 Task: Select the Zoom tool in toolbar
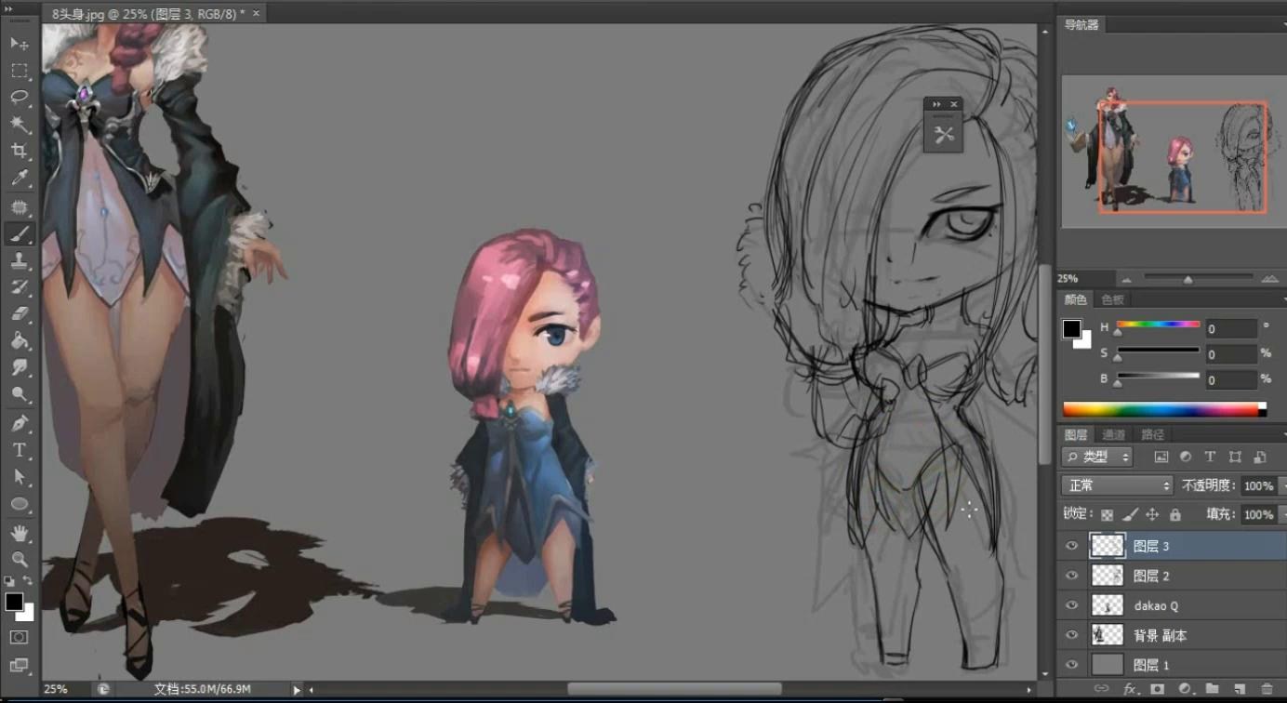pyautogui.click(x=19, y=560)
